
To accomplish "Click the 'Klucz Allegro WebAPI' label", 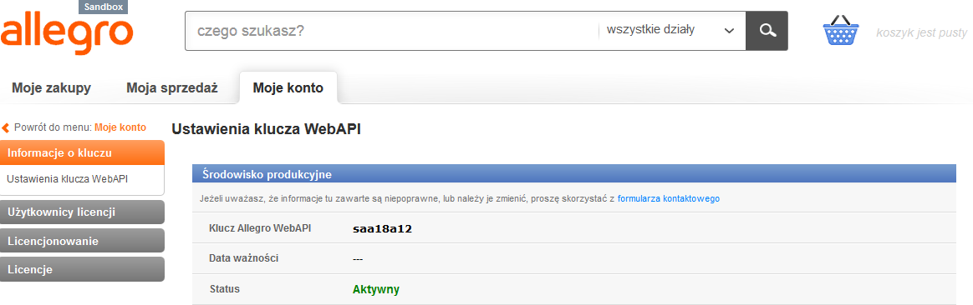I will 260,228.
